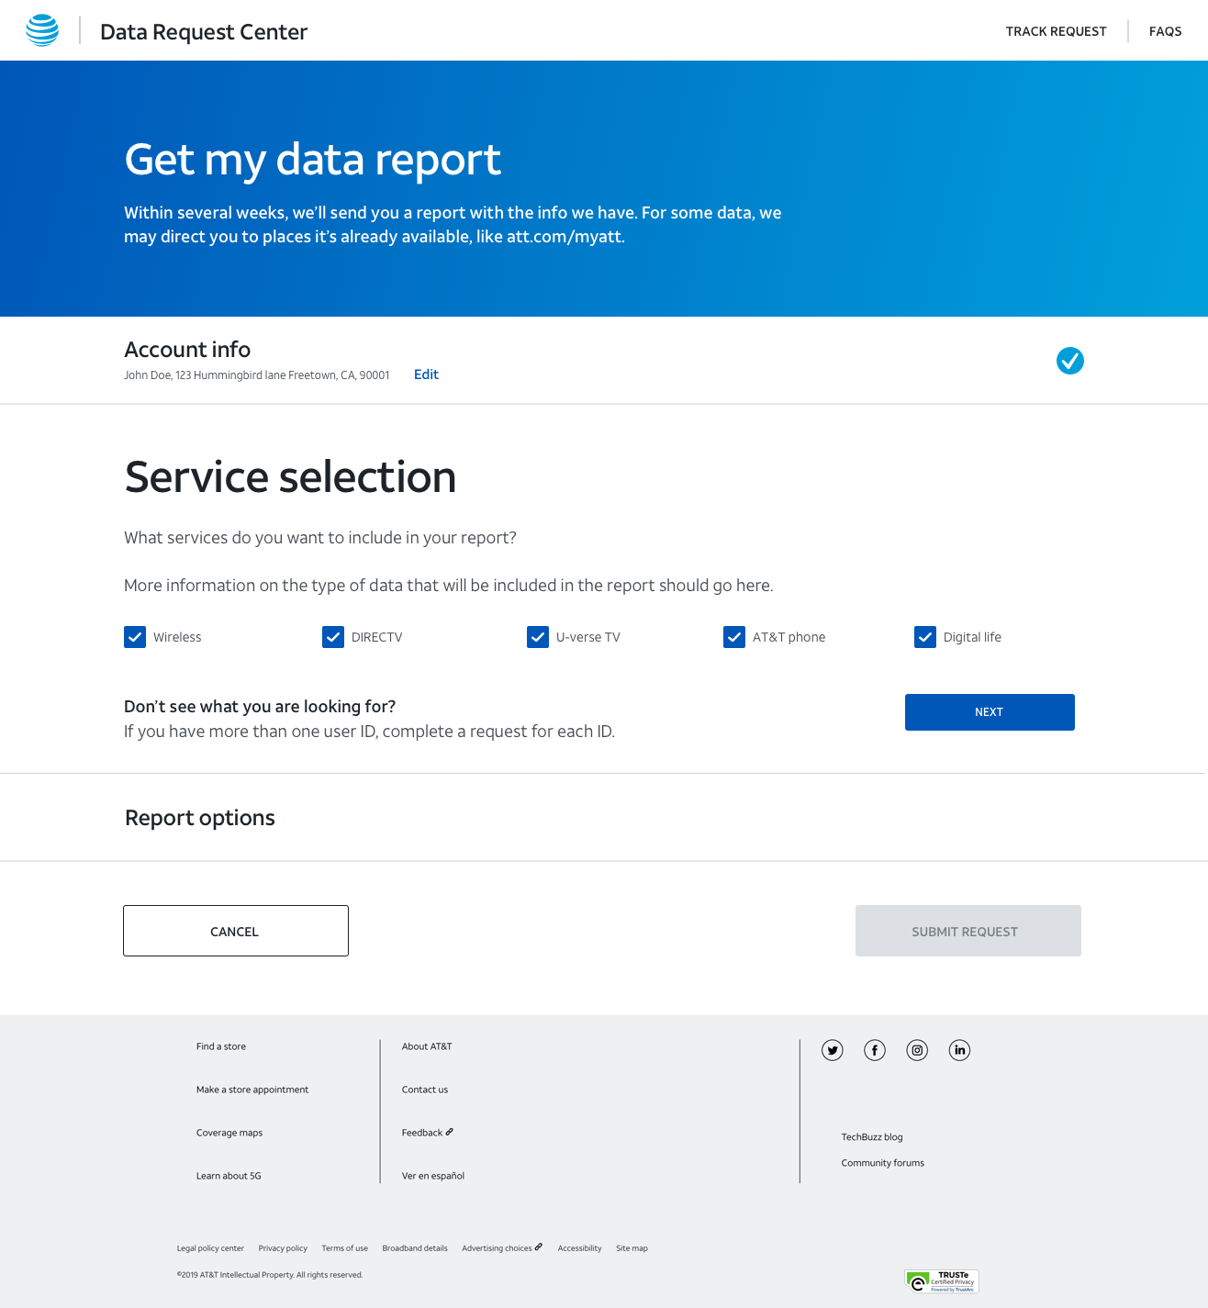The image size is (1208, 1308).
Task: Open the Instagram social icon
Action: click(917, 1050)
